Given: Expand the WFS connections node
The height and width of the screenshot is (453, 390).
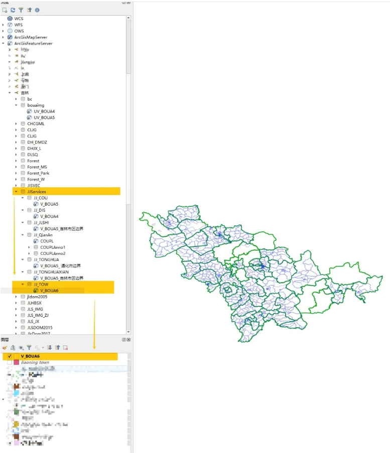Looking at the screenshot, I should tap(4, 25).
